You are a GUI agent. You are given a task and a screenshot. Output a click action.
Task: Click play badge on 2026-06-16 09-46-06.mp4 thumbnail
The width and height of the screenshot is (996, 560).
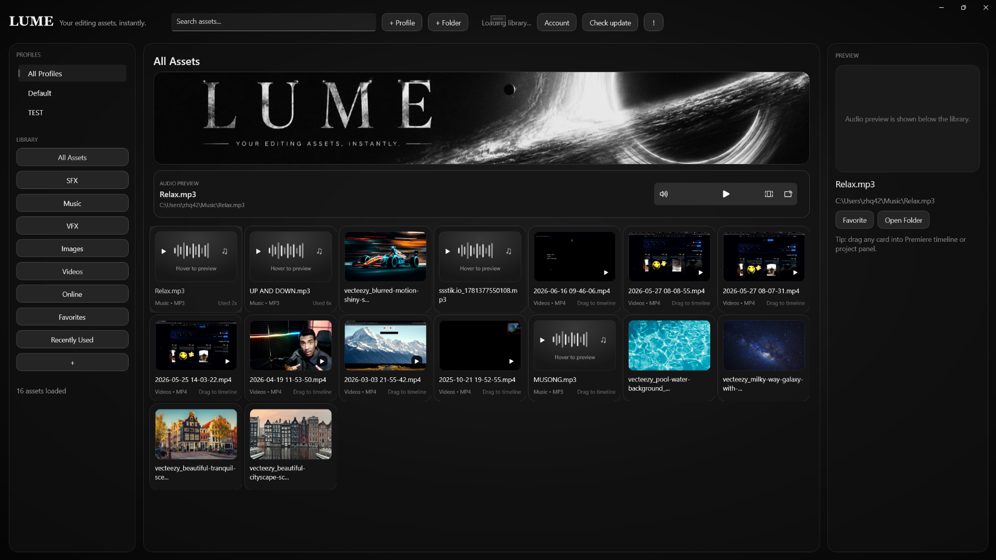coord(605,272)
